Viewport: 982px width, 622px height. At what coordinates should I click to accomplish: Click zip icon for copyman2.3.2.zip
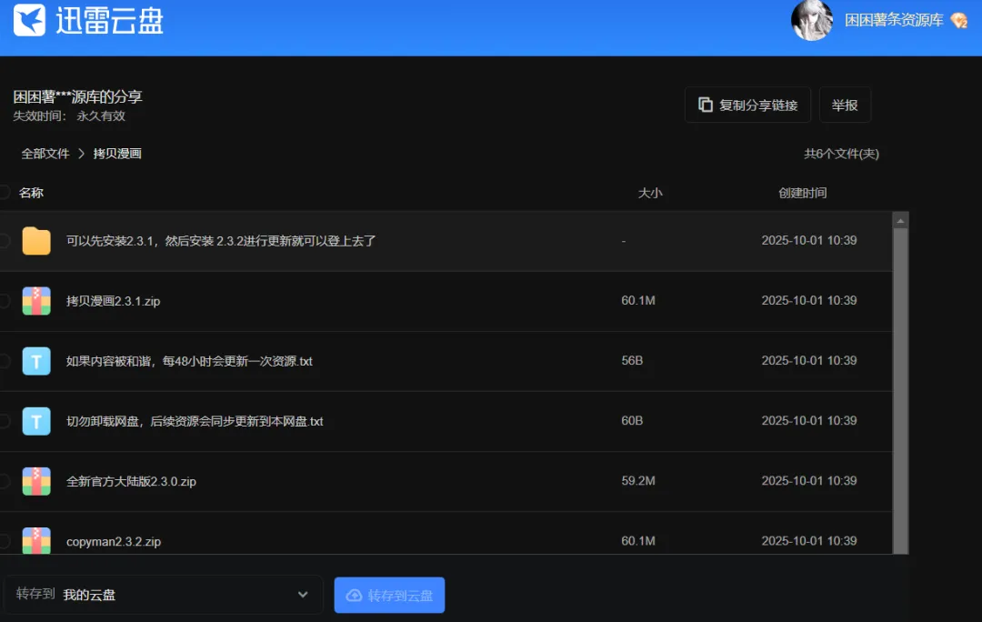36,540
